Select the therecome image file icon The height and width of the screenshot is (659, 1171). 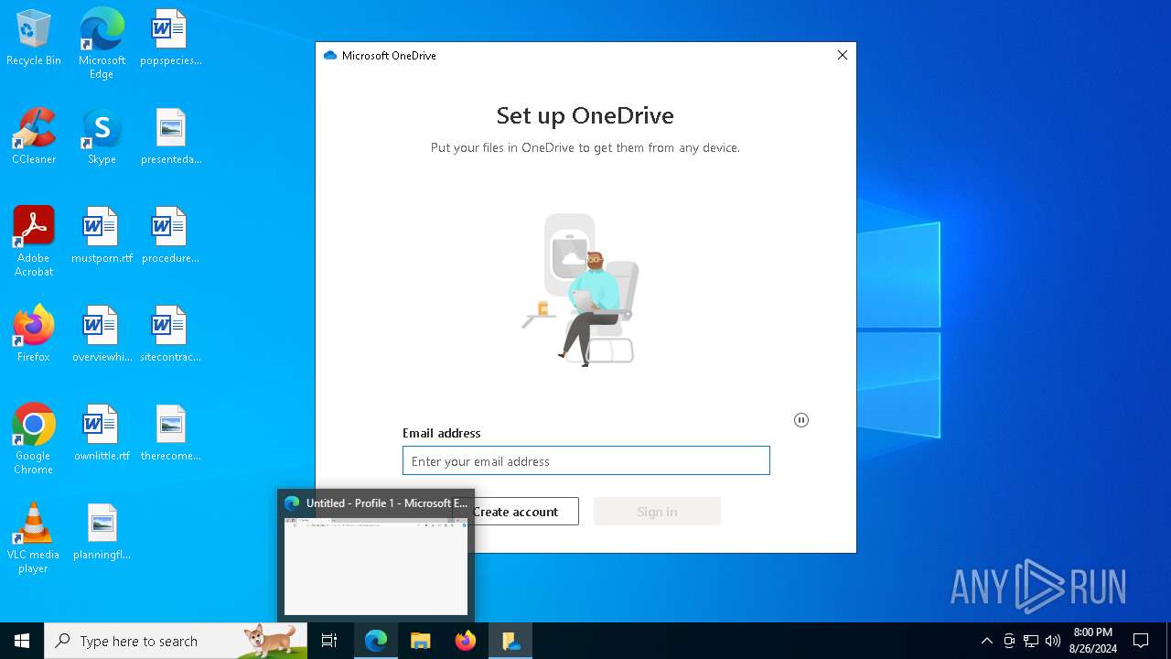170,434
